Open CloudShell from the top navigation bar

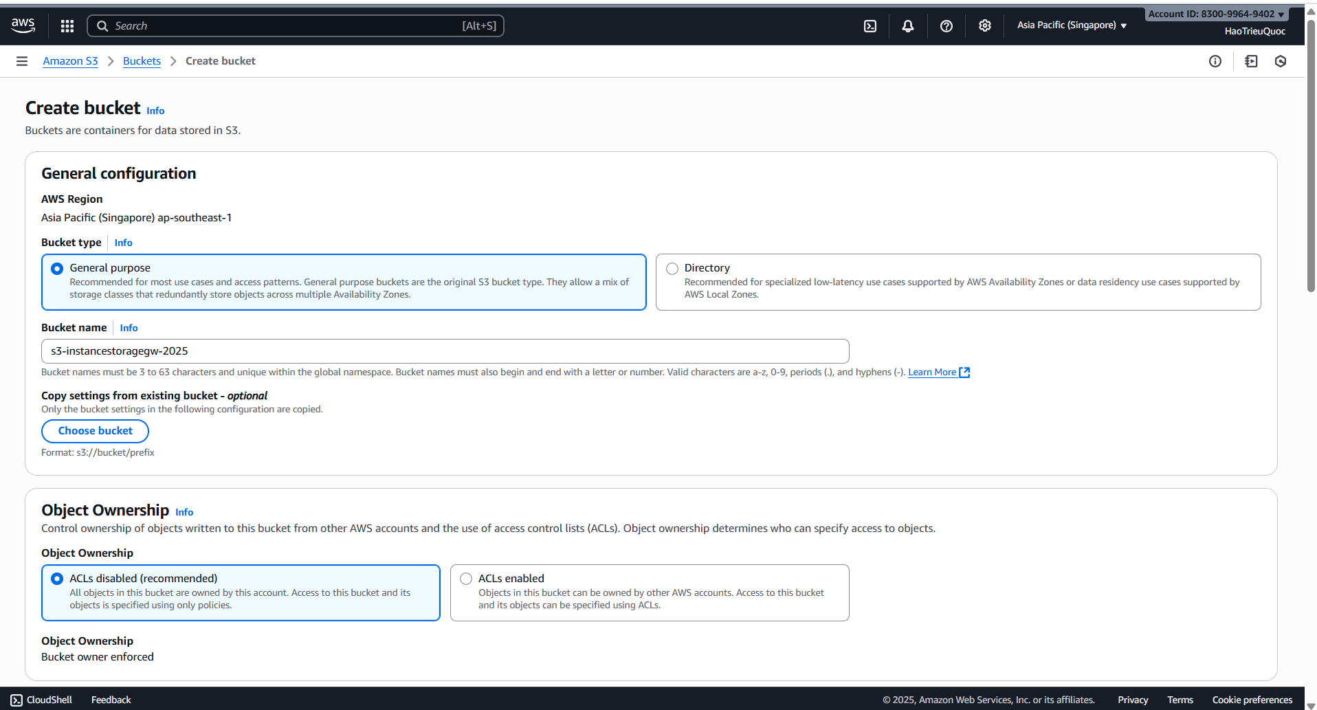(x=870, y=25)
